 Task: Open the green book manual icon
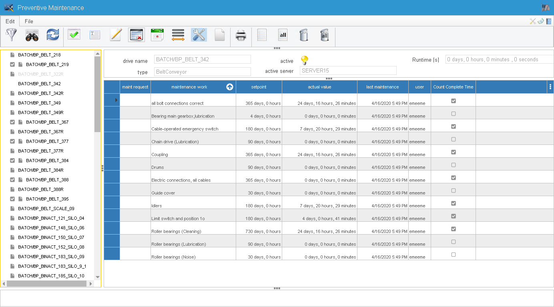tap(541, 21)
